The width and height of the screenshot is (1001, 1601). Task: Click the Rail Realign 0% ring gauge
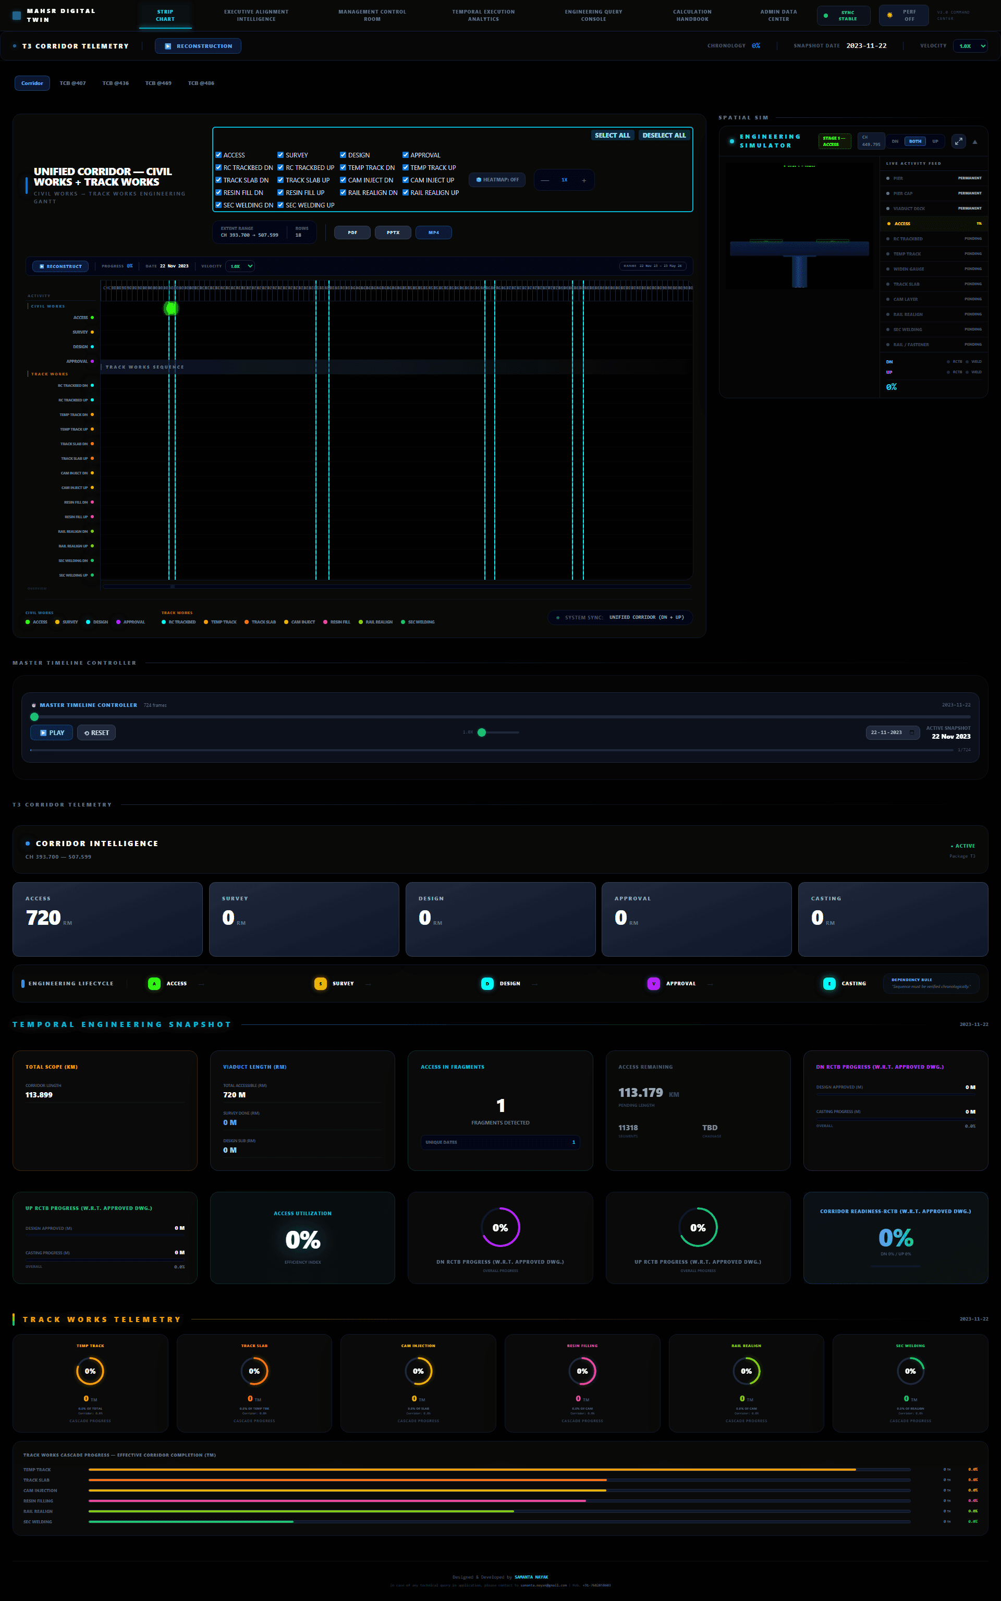pos(746,1371)
